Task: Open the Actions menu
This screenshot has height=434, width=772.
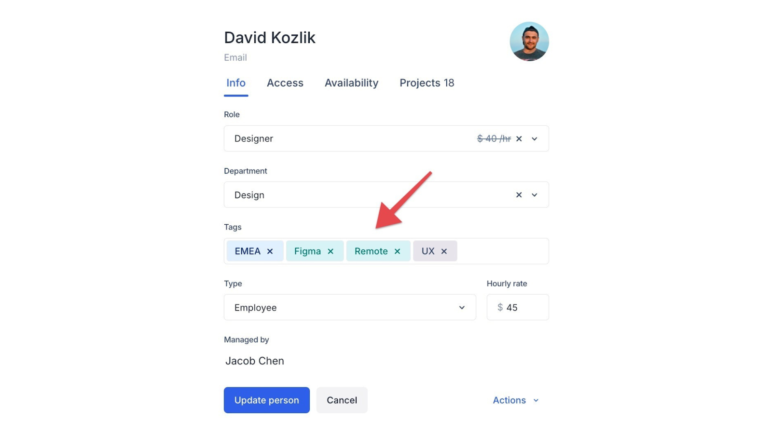Action: [515, 400]
